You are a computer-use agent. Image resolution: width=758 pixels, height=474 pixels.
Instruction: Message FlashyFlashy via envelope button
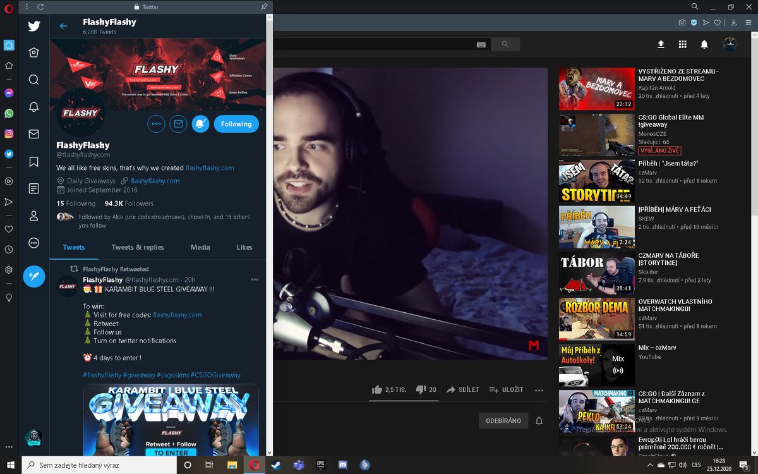(178, 124)
